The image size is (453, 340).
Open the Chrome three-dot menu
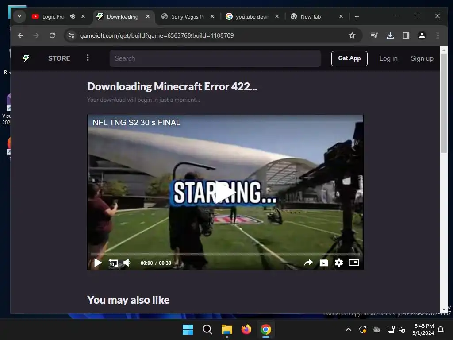coord(438,35)
